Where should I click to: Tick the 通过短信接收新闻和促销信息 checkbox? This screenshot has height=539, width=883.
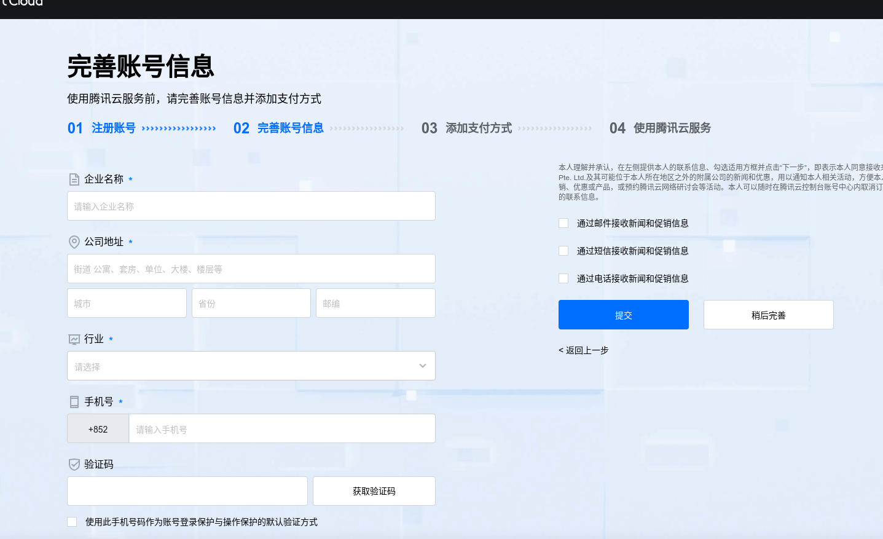point(563,251)
